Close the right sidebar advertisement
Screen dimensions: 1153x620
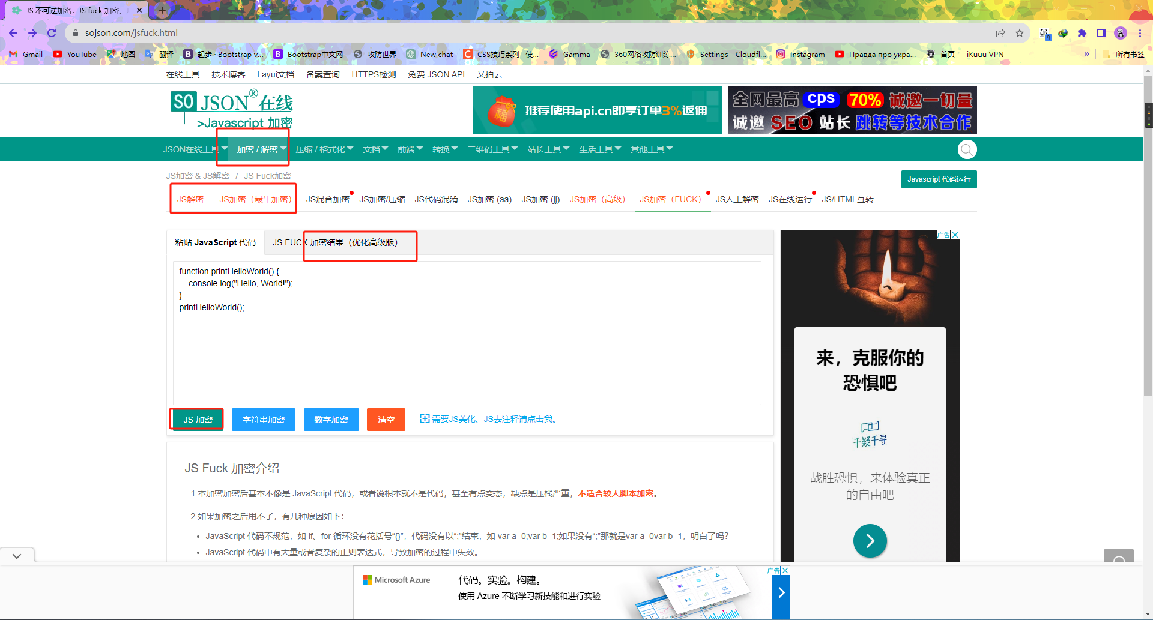pos(954,235)
